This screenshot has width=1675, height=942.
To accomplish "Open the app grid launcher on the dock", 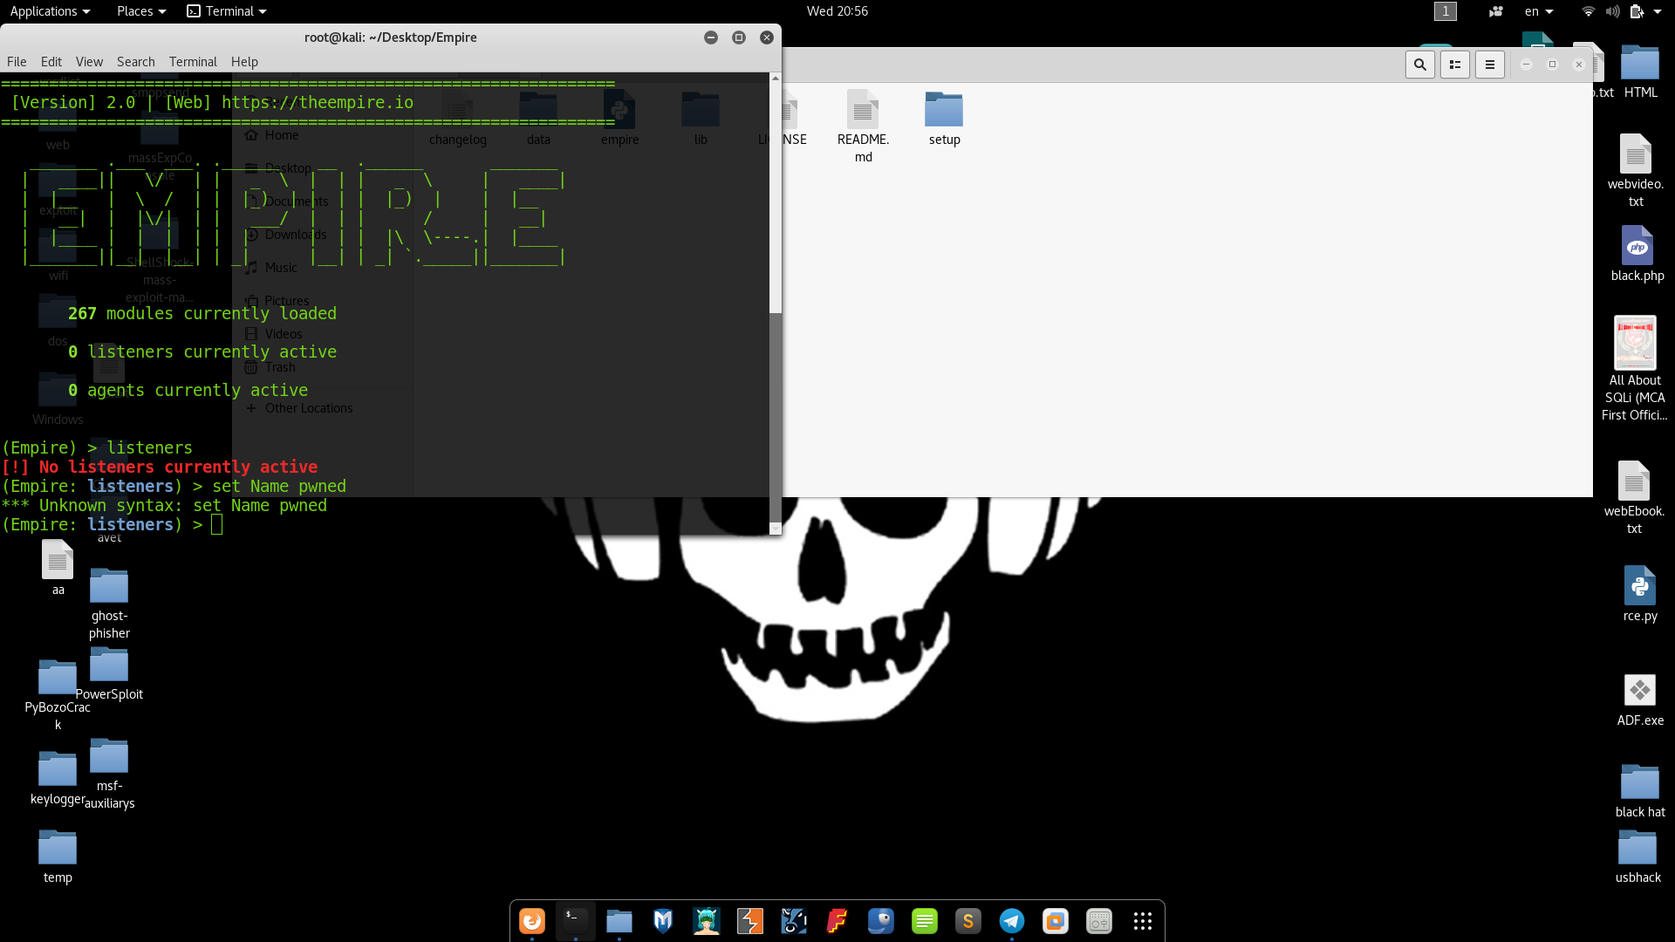I will (x=1143, y=921).
